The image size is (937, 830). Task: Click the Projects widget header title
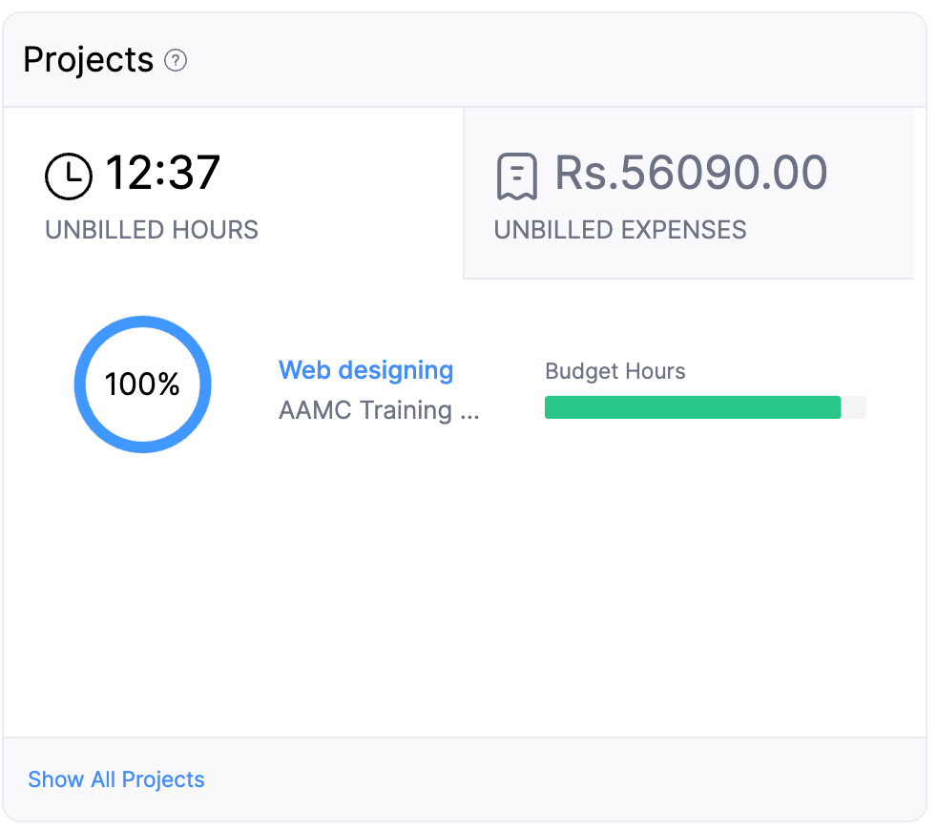click(88, 59)
